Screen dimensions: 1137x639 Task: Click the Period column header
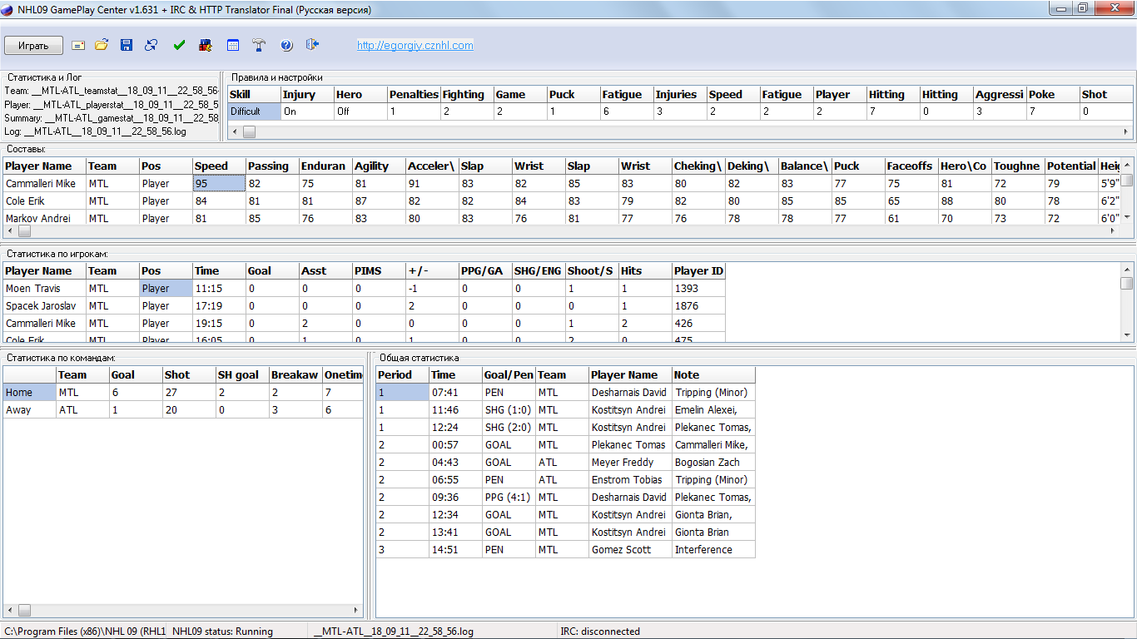click(x=403, y=374)
